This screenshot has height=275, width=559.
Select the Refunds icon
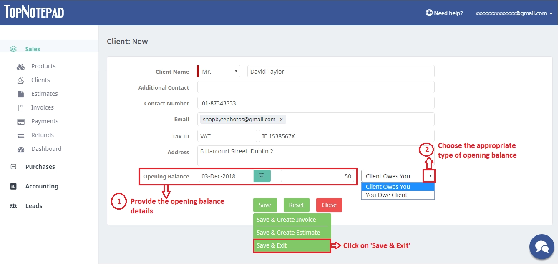[21, 135]
